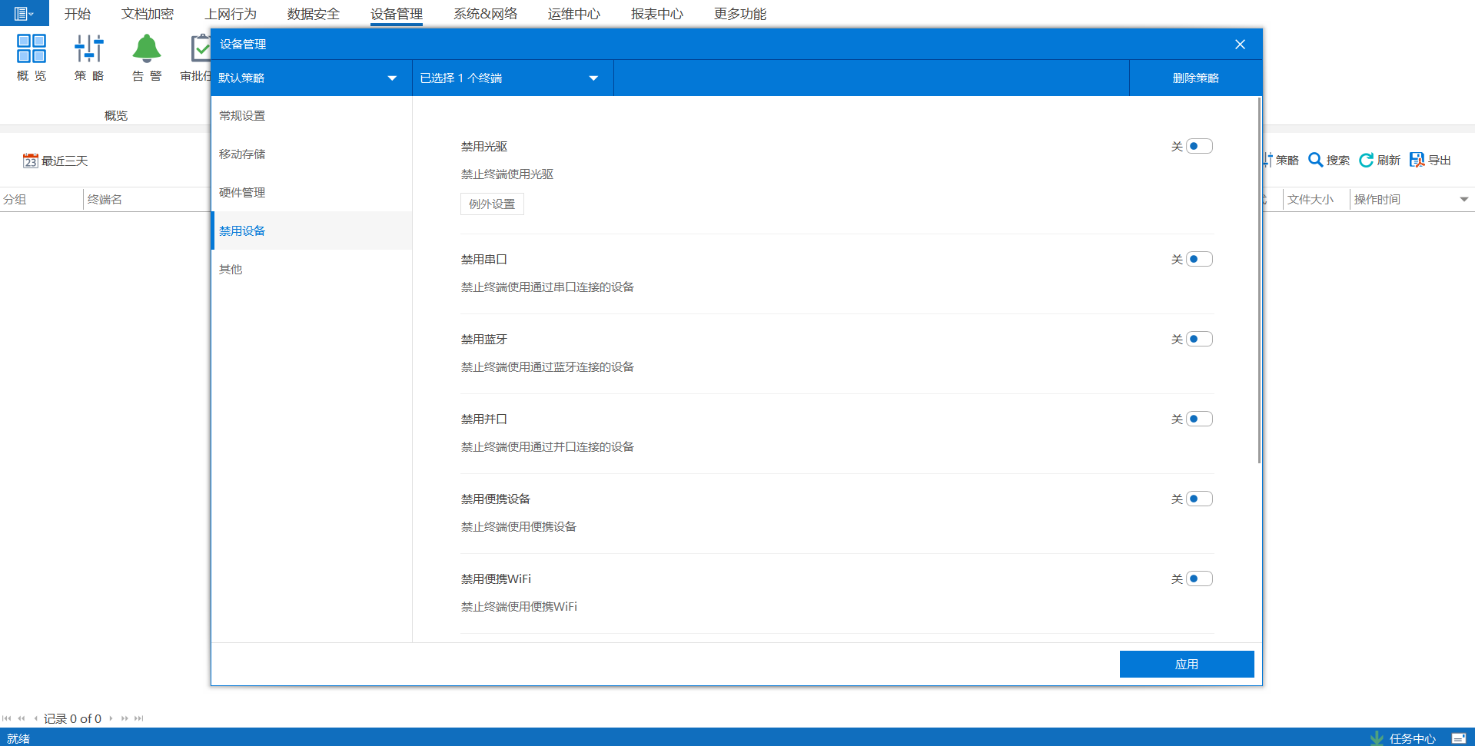Expand the 默认策略 dropdown
This screenshot has height=746, width=1475.
391,78
